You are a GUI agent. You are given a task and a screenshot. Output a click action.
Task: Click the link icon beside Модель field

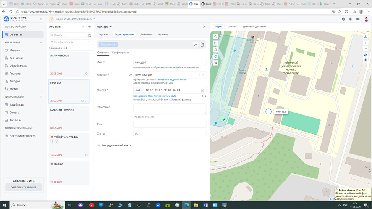click(131, 75)
